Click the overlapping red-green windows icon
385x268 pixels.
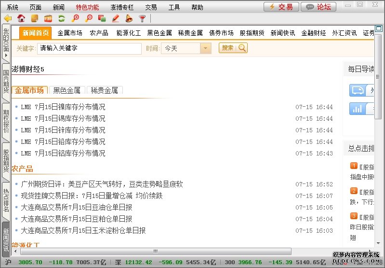(102, 19)
